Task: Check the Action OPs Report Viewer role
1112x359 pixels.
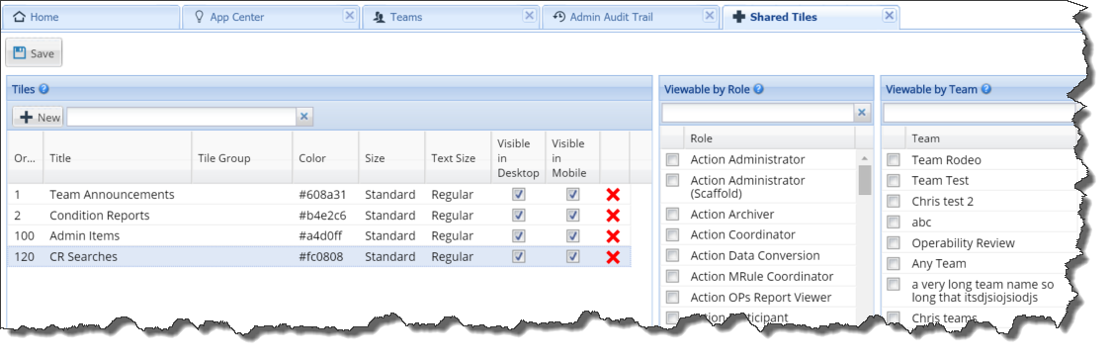Action: click(671, 298)
